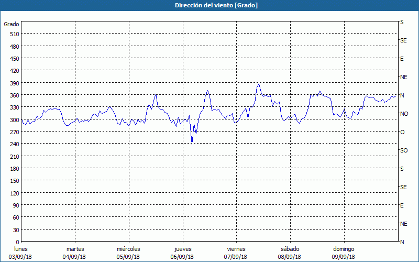Click the 30 degree axis label

pos(16,230)
